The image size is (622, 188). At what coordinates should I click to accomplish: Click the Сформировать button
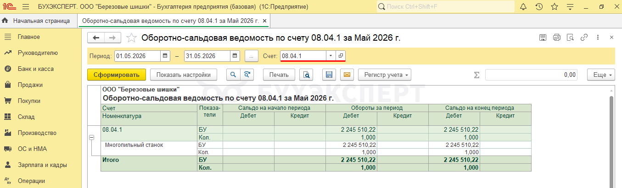(x=117, y=75)
